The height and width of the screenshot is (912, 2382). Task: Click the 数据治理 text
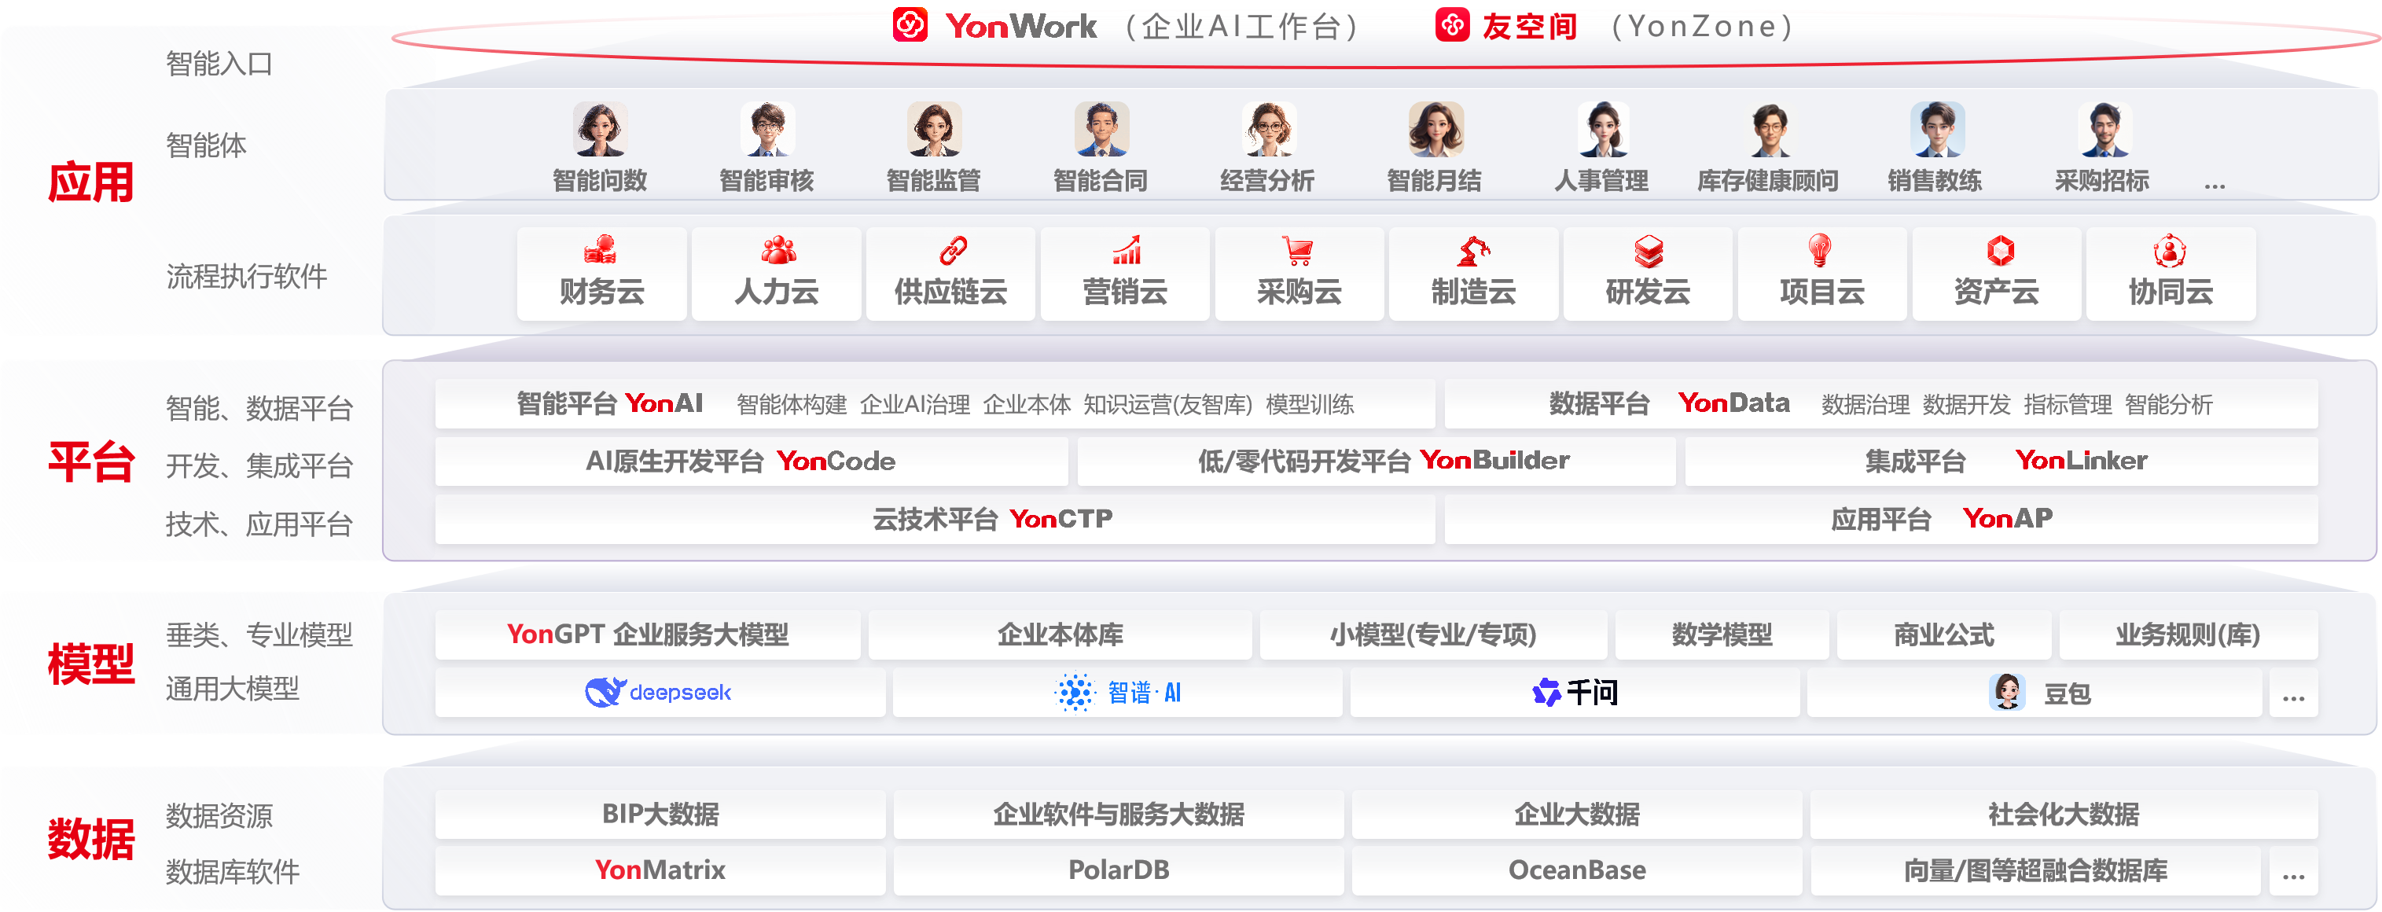(x=1865, y=404)
